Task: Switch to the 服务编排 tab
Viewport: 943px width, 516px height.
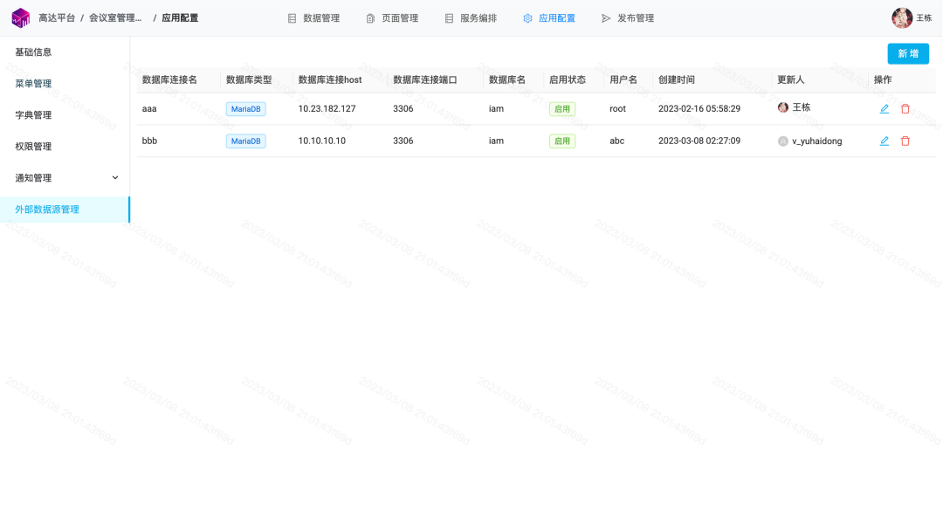Action: point(478,18)
